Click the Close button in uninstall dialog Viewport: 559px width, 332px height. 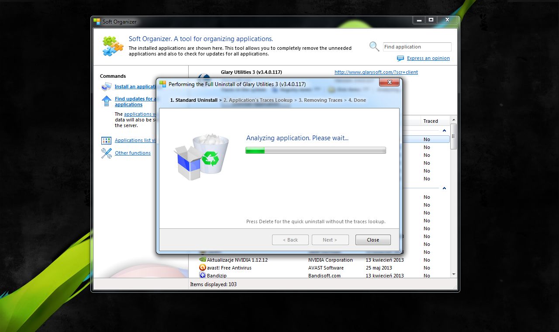[x=373, y=240]
